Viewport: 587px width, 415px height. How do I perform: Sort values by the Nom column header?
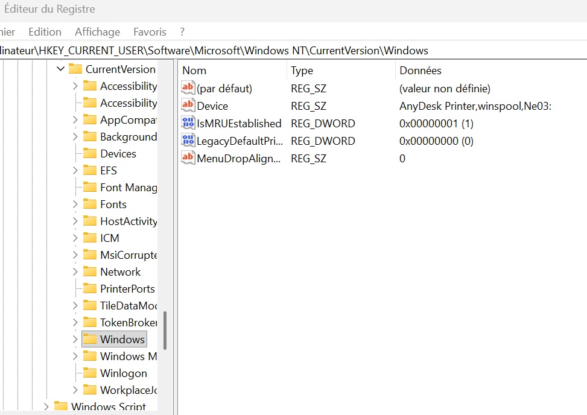point(194,71)
